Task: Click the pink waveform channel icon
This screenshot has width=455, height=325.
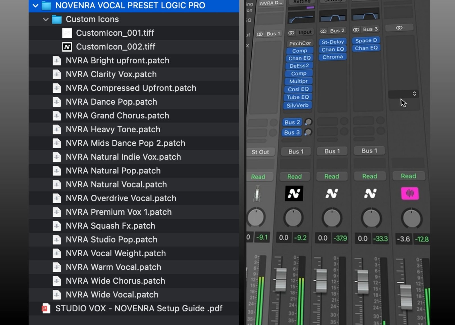Action: pos(409,193)
